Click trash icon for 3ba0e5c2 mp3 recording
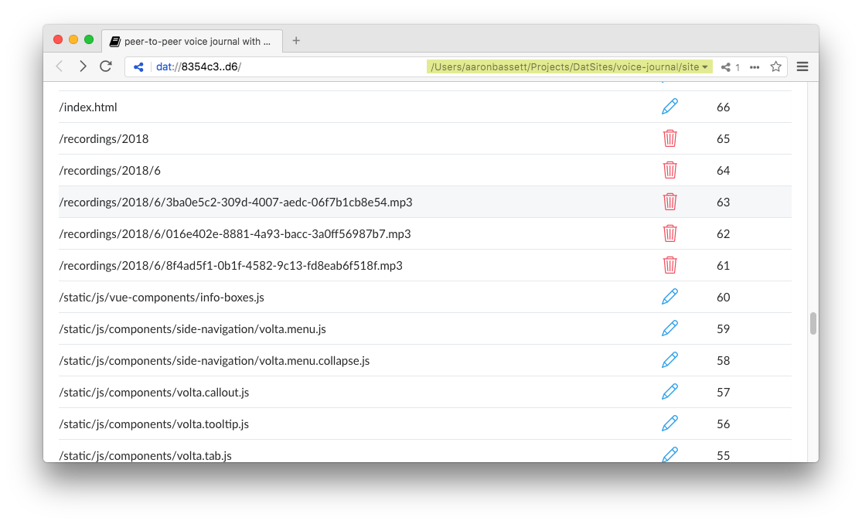Image resolution: width=862 pixels, height=524 pixels. click(669, 202)
